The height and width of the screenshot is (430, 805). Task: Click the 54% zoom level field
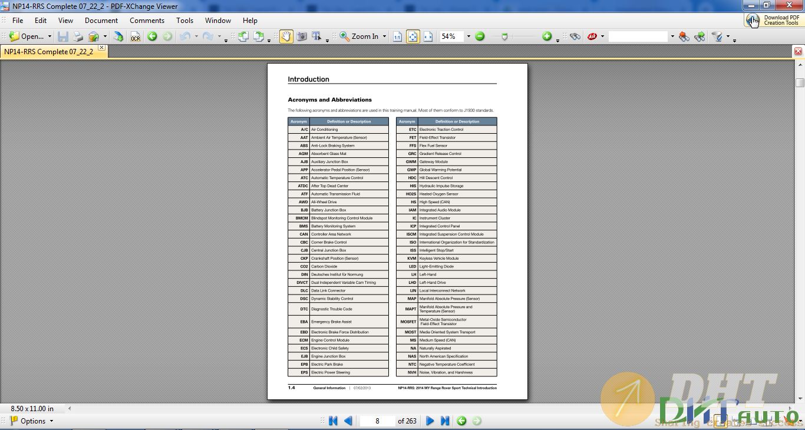click(x=451, y=37)
